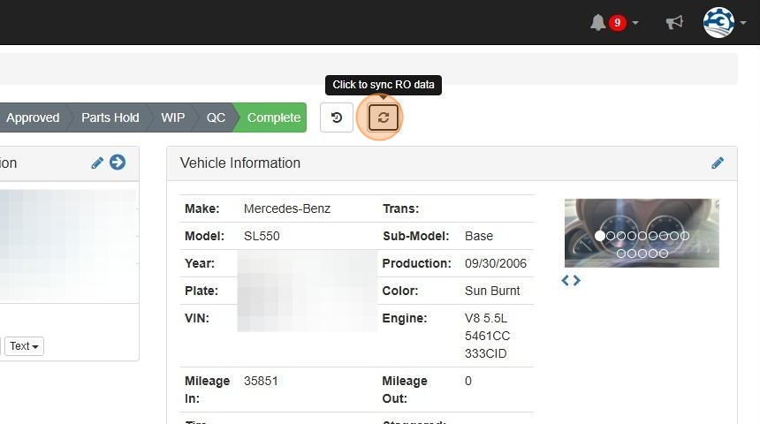Open the RO history clock button
The height and width of the screenshot is (424, 760).
(x=337, y=117)
